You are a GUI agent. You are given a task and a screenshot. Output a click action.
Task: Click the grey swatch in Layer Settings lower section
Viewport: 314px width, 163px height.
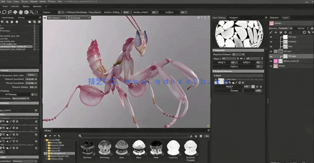coord(253,87)
